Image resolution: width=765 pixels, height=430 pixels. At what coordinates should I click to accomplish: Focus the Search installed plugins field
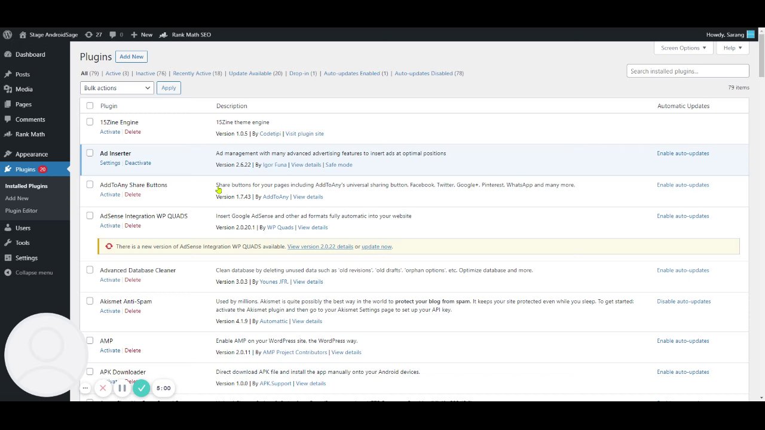(x=687, y=71)
